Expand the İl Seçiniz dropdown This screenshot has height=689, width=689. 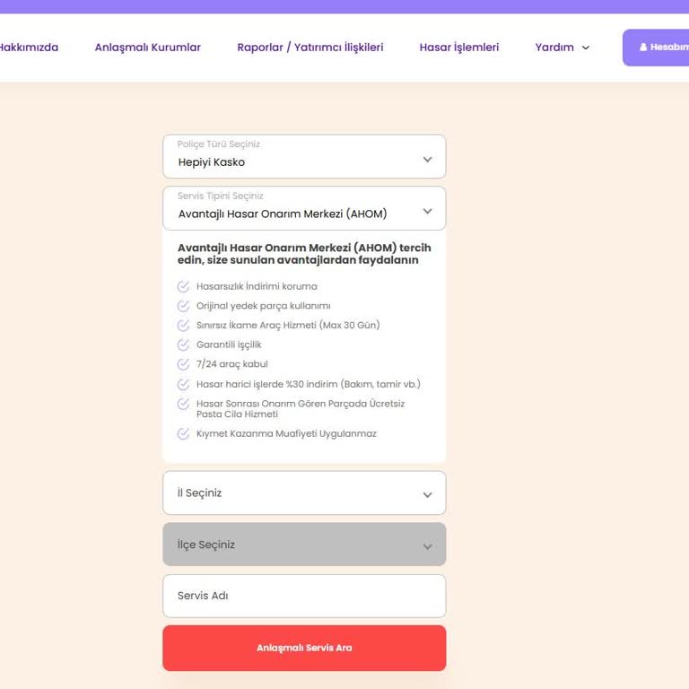[x=304, y=493]
